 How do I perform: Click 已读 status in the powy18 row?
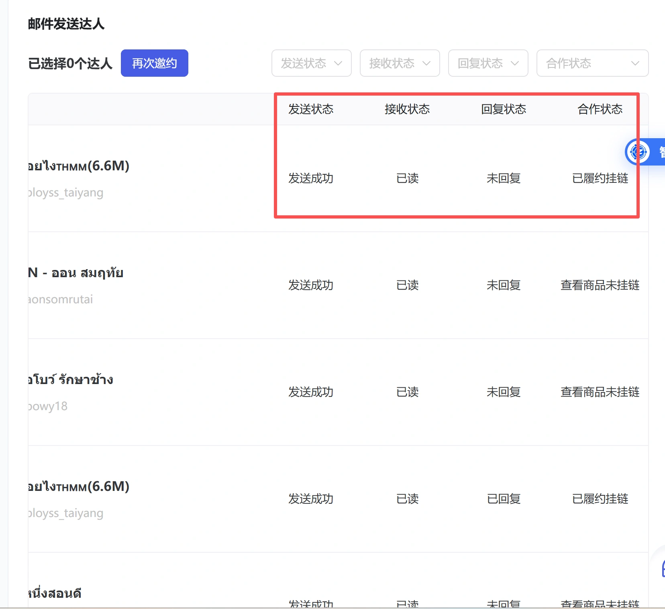point(407,392)
